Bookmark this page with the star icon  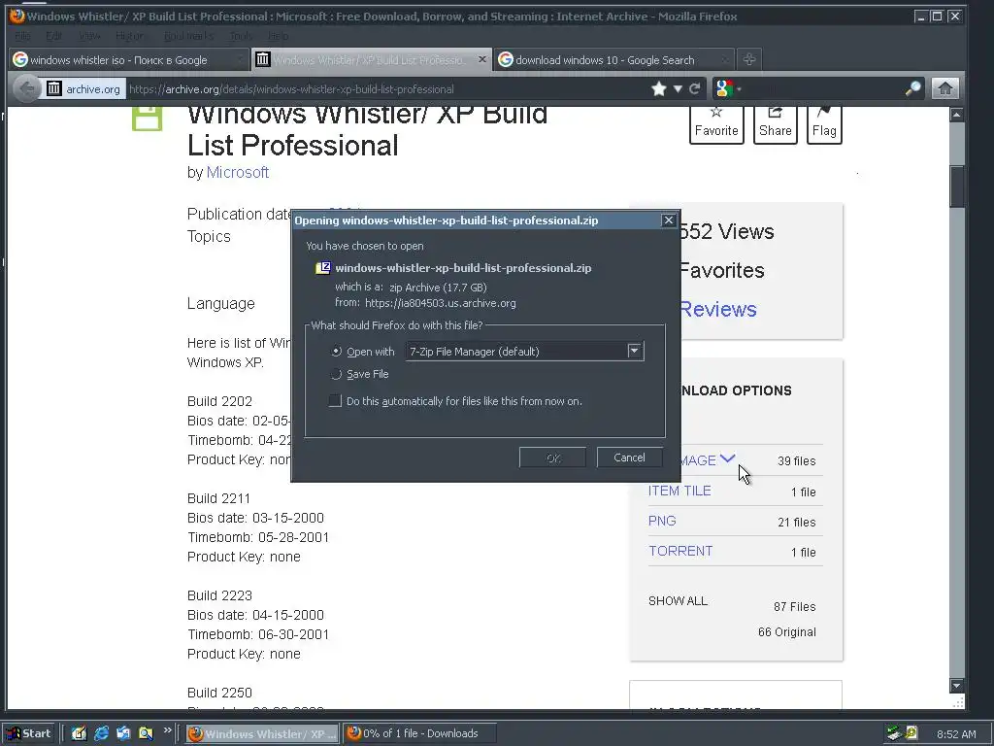tap(659, 88)
